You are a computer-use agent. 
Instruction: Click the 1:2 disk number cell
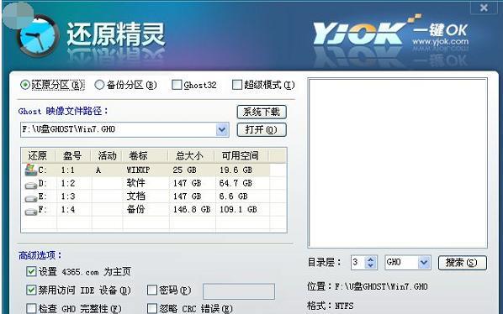tap(67, 183)
